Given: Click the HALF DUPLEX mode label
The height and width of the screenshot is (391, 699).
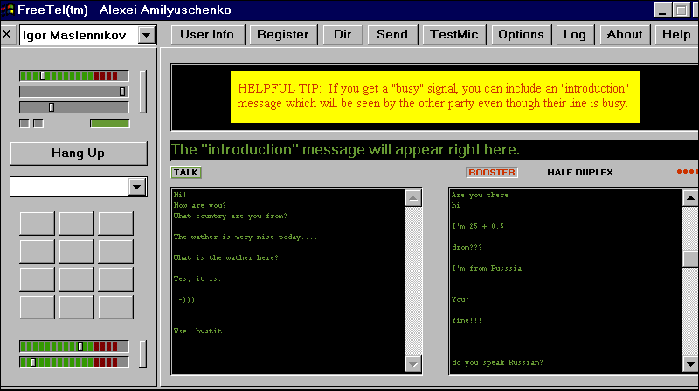Looking at the screenshot, I should (x=580, y=172).
